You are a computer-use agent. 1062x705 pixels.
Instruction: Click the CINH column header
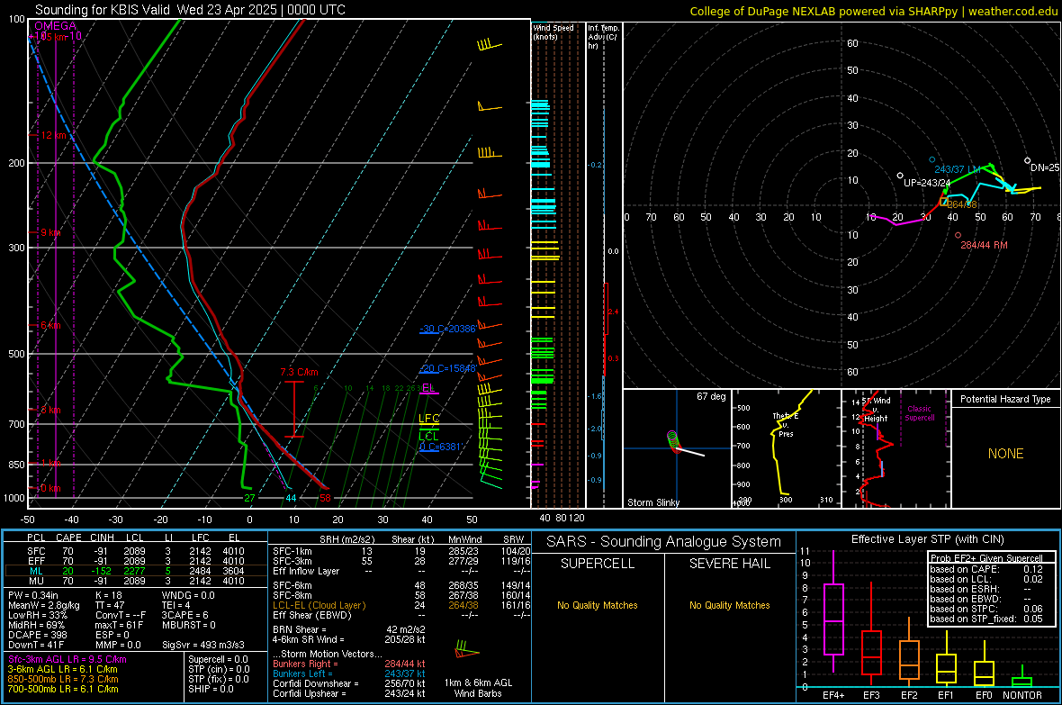point(102,538)
